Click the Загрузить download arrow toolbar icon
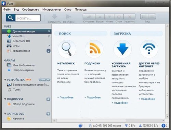 (x=54, y=17)
